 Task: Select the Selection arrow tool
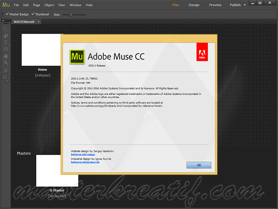coord(6,29)
